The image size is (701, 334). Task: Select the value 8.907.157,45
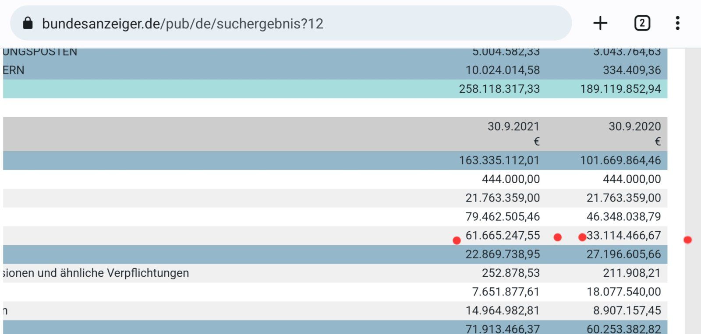click(x=627, y=310)
